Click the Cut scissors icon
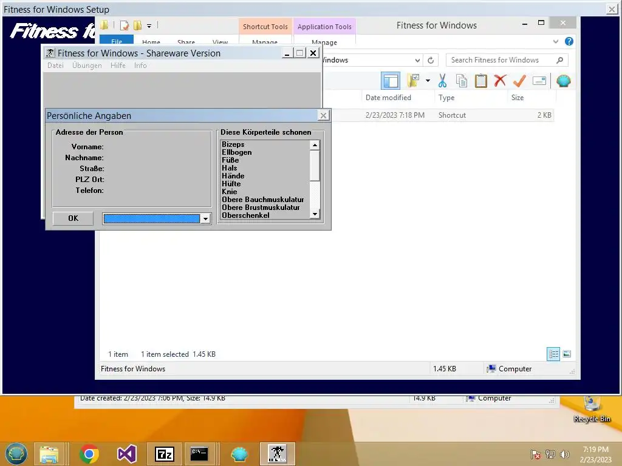 (x=442, y=81)
